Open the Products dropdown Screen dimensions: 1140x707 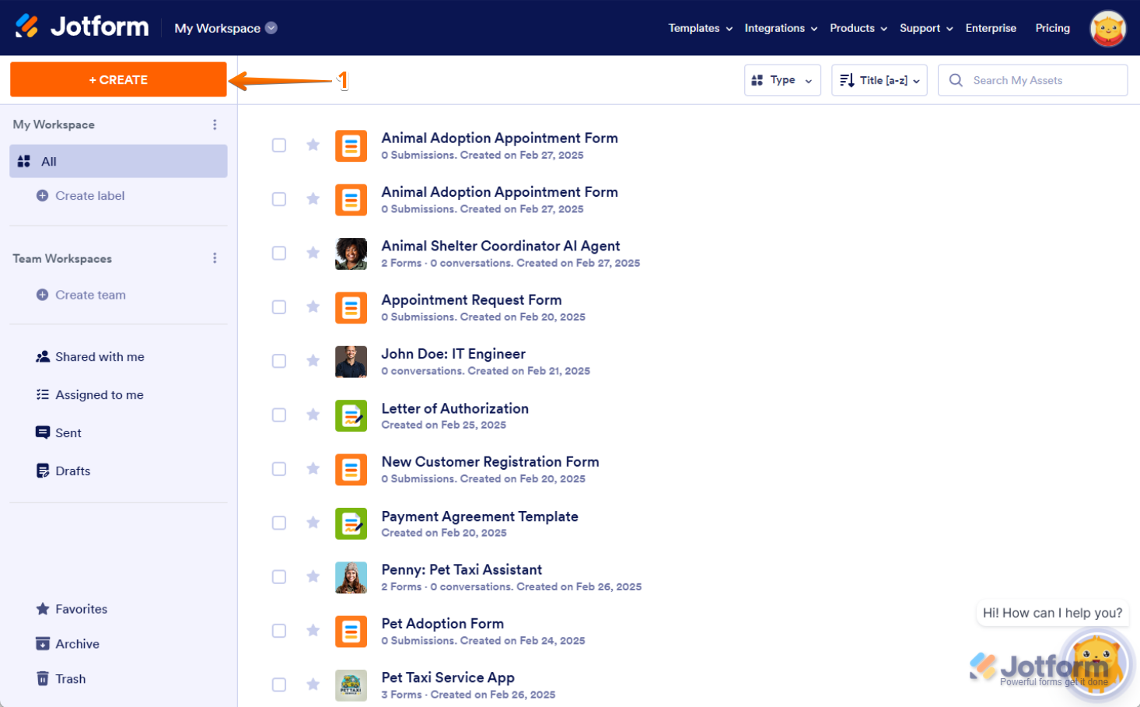858,28
